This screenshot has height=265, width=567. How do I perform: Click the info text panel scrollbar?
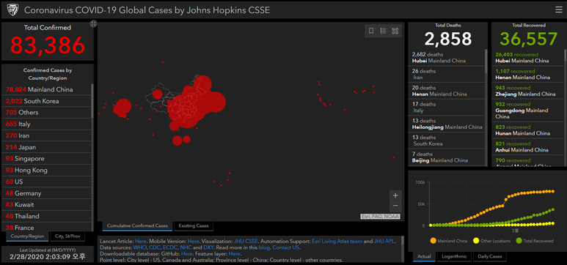[x=403, y=241]
